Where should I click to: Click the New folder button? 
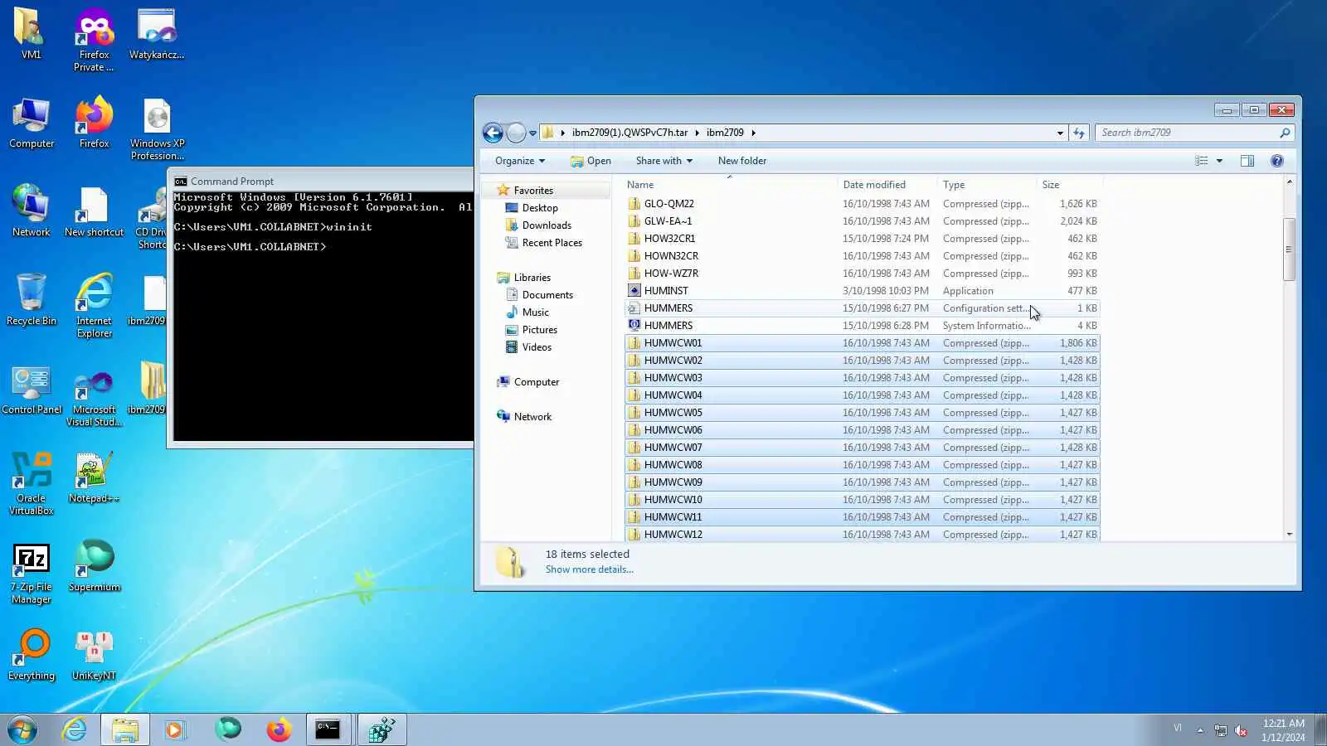[742, 161]
